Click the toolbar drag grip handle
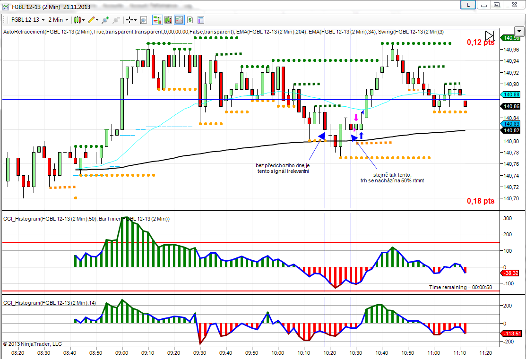 [5, 20]
